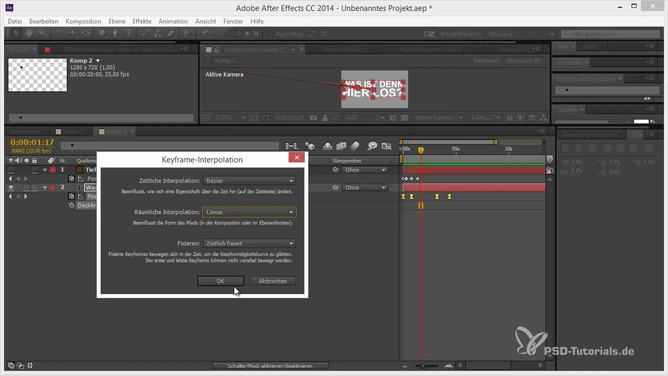Toggle frame blending icon in timeline
668x376 pixels.
(x=342, y=146)
